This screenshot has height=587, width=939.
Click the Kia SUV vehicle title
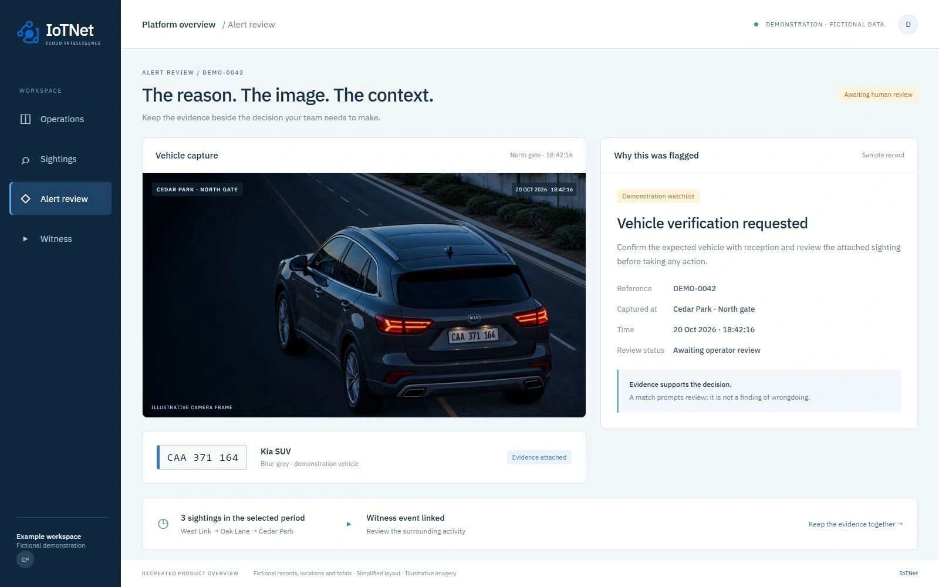pyautogui.click(x=276, y=451)
